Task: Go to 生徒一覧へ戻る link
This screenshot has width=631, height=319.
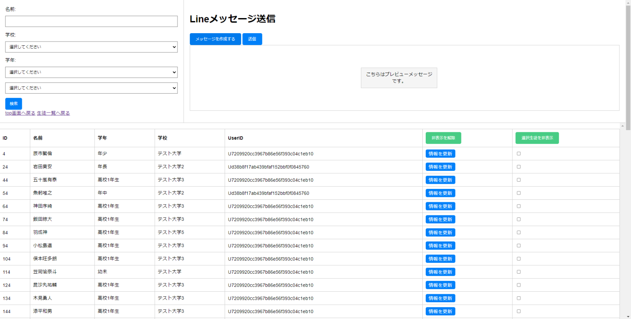Action: (x=53, y=113)
